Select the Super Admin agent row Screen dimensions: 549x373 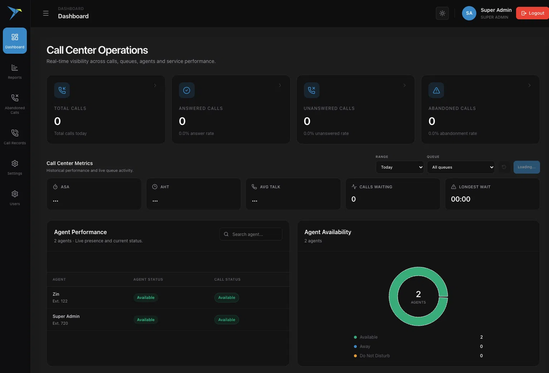[x=168, y=320]
